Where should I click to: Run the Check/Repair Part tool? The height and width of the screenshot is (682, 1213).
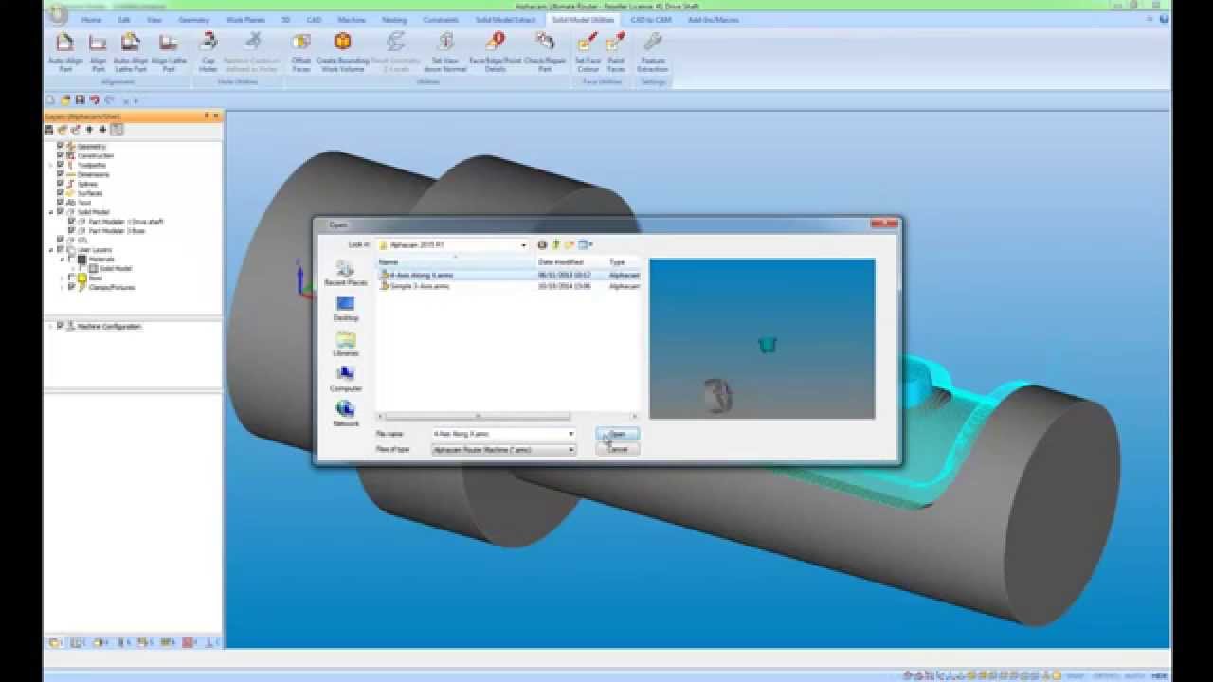point(545,51)
